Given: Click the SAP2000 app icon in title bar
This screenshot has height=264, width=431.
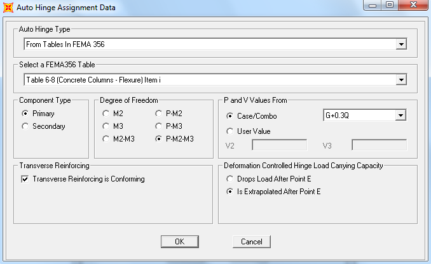Looking at the screenshot, I should tap(8, 8).
